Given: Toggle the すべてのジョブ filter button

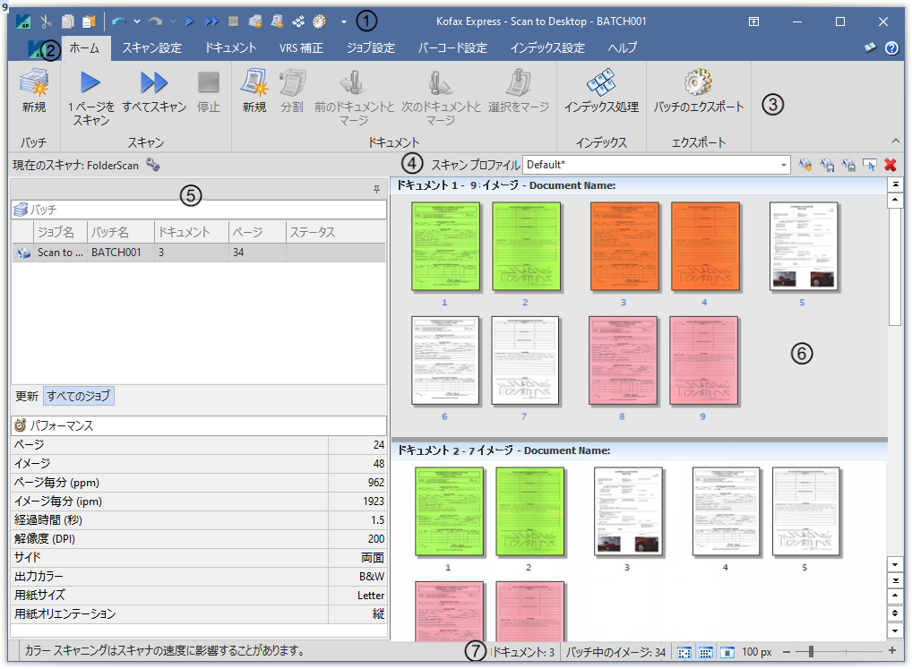Looking at the screenshot, I should tap(79, 396).
